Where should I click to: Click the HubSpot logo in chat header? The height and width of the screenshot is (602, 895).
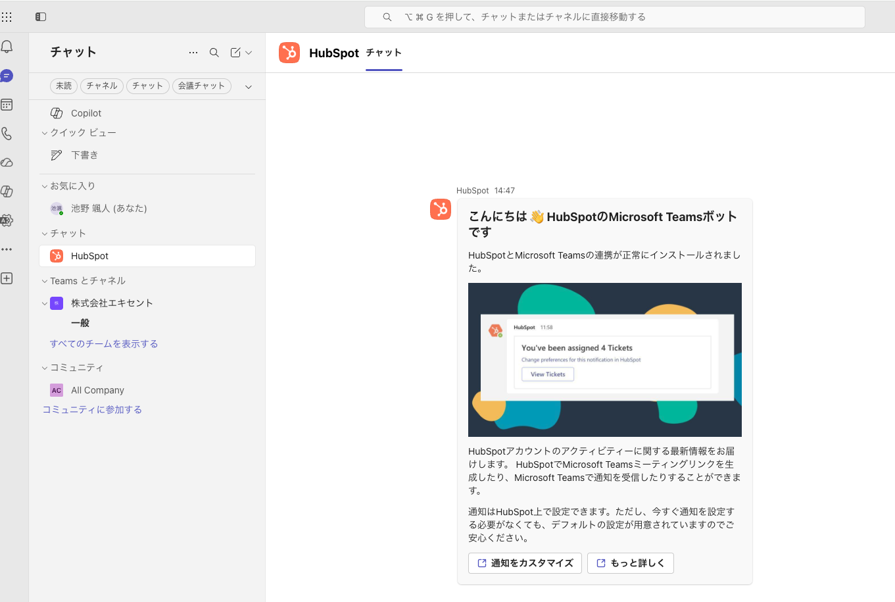coord(289,53)
